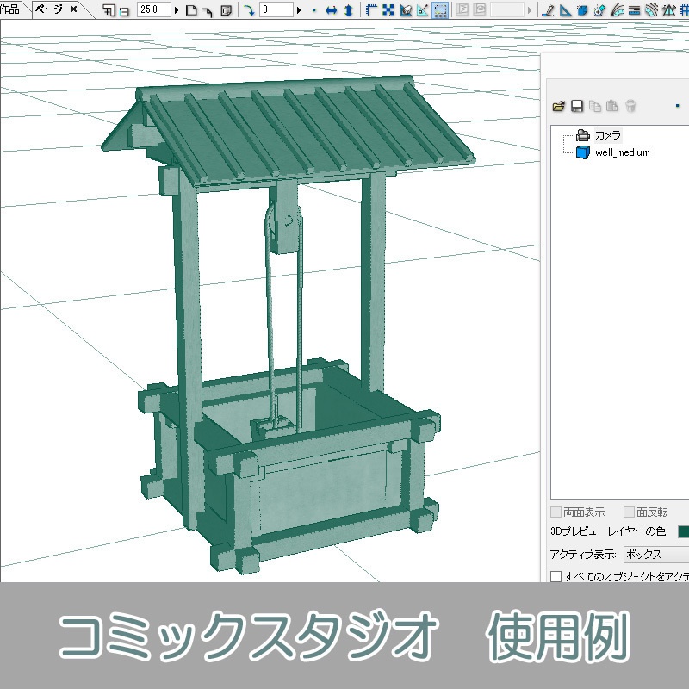This screenshot has width=689, height=689.
Task: Click the paste icon in the object panel
Action: click(x=612, y=105)
